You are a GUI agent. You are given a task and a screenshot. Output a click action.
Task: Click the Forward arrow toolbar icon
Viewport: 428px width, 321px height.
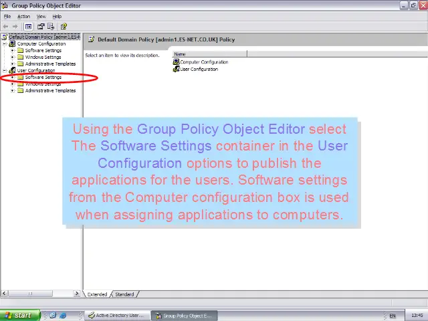[x=15, y=27]
